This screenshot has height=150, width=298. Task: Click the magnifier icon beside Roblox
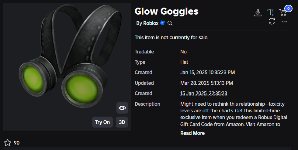coord(170,23)
